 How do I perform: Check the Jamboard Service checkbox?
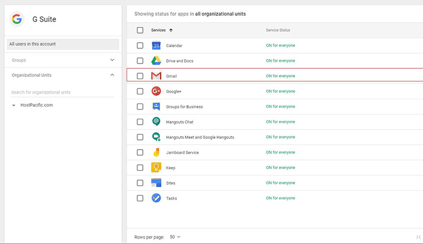point(140,152)
